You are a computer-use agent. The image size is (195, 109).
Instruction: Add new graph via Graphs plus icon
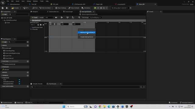tap(28, 45)
